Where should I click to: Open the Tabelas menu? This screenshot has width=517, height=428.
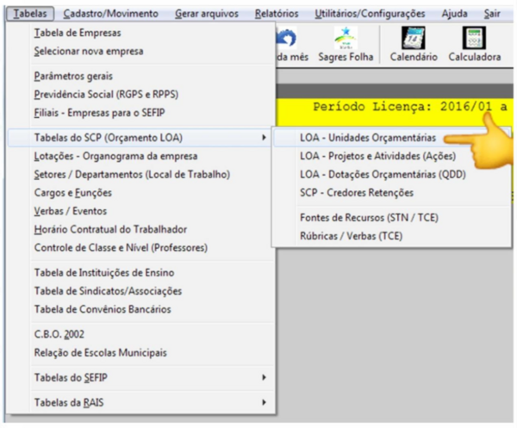(x=30, y=14)
